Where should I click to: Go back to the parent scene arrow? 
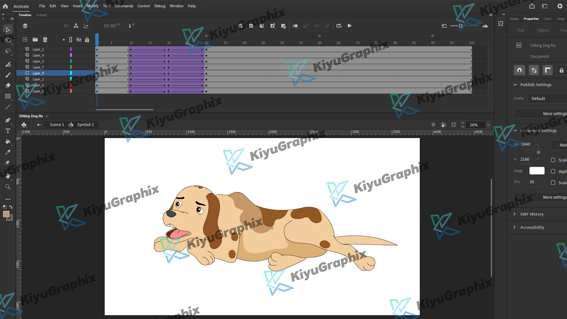pos(39,125)
